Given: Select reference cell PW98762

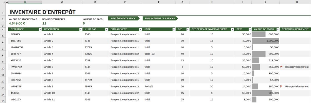Looking at the screenshot, I should click(25, 67).
